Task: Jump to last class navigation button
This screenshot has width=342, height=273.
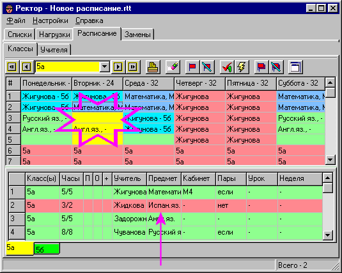Action: pos(132,66)
